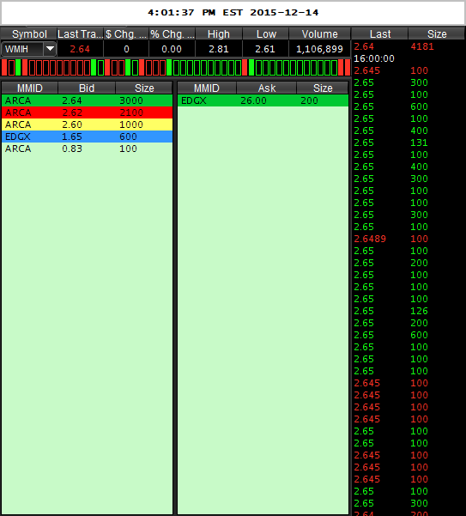Open the WMIH symbol dropdown arrow
The height and width of the screenshot is (516, 466).
tap(50, 49)
